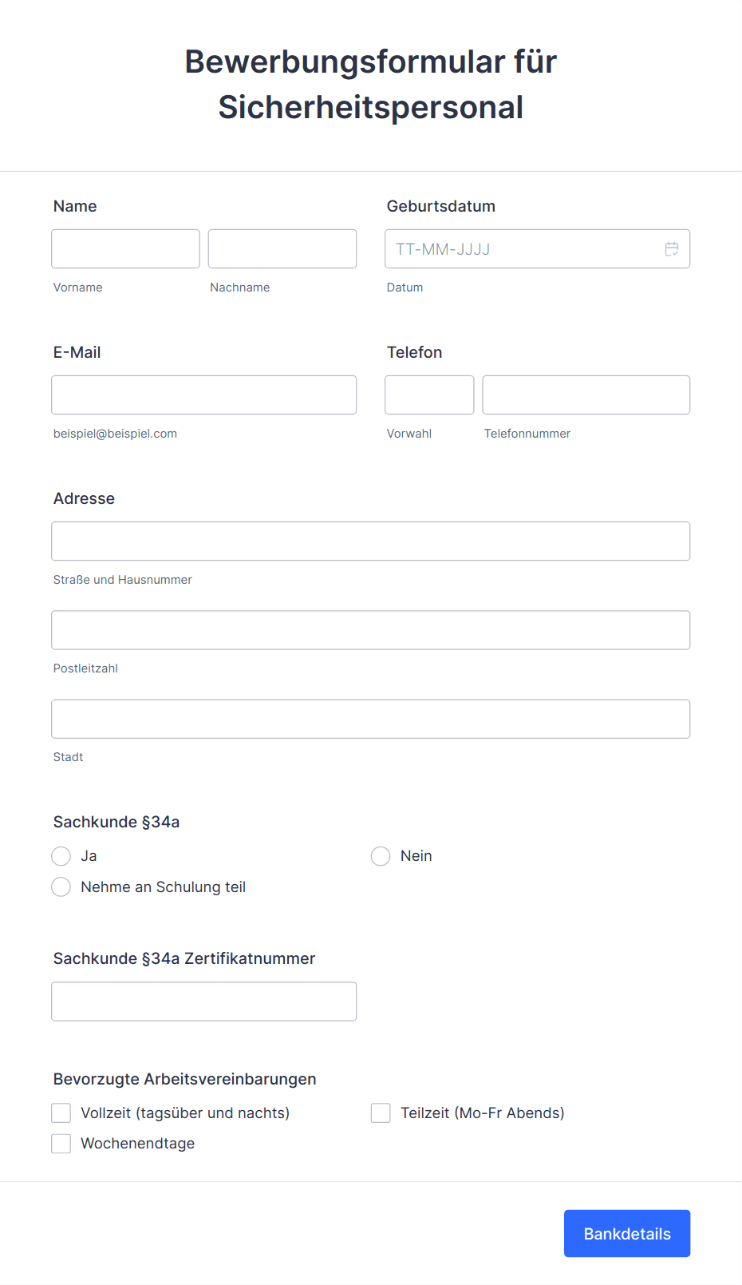Image resolution: width=742 pixels, height=1285 pixels.
Task: Open the calendar icon in Geburtsdatum
Action: [672, 249]
